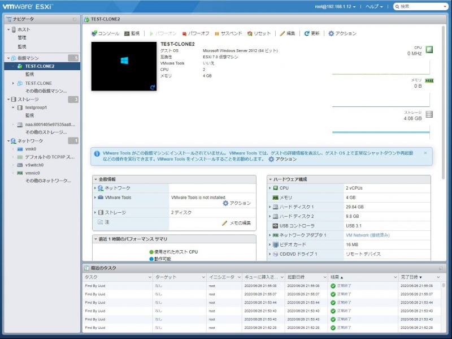Expand the TEST-CLONE tree node
This screenshot has width=452, height=339.
(x=13, y=83)
